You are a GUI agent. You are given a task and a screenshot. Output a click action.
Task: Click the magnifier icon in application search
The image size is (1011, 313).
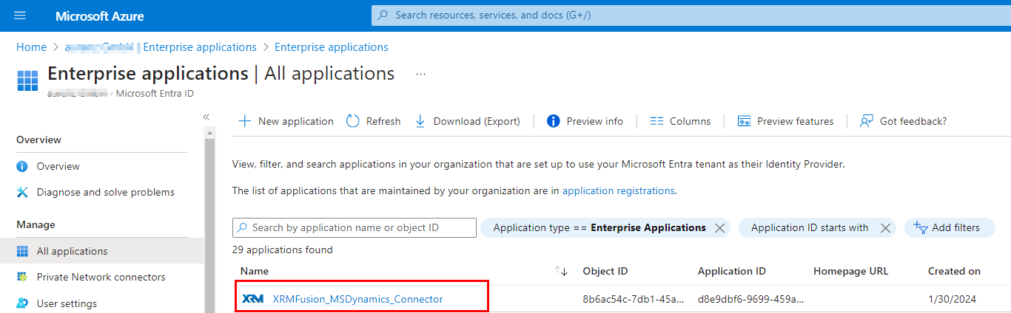click(243, 227)
